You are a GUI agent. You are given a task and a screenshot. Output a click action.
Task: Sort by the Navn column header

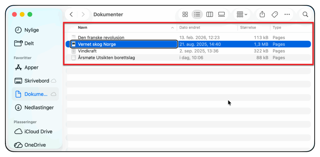tap(82, 27)
